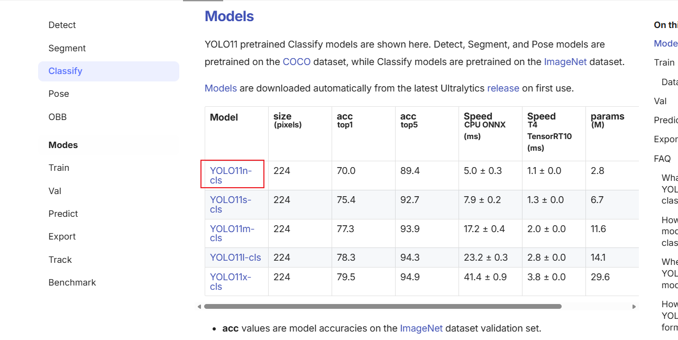Image resolution: width=678 pixels, height=340 pixels.
Task: Open Export mode in sidebar
Action: [62, 236]
